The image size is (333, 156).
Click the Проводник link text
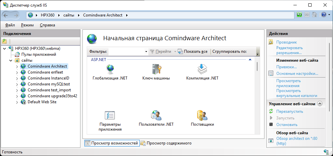click(x=287, y=42)
